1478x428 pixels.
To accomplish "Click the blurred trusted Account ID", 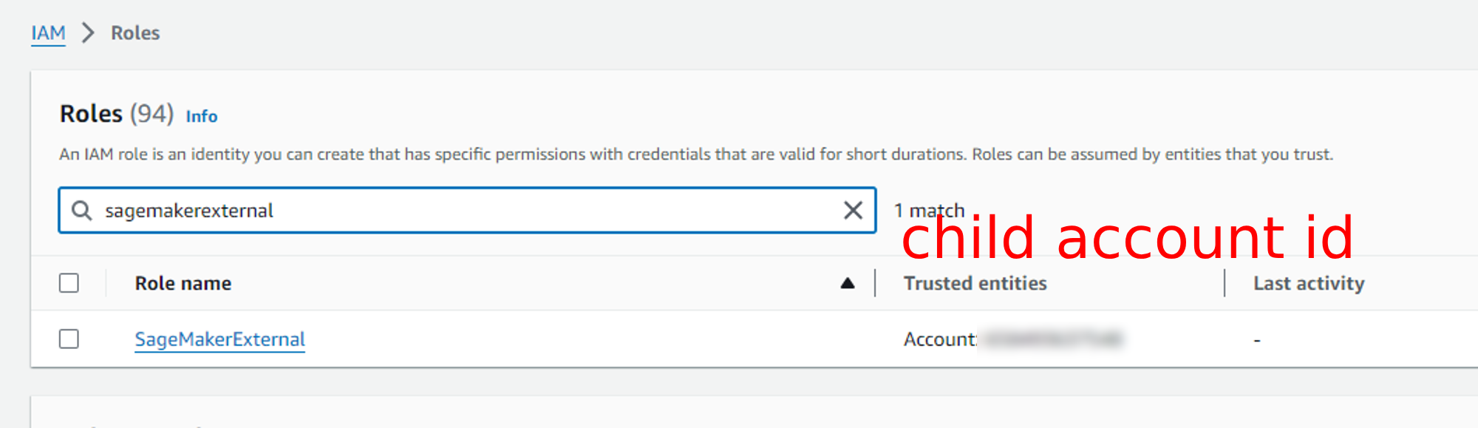I will pyautogui.click(x=1052, y=339).
